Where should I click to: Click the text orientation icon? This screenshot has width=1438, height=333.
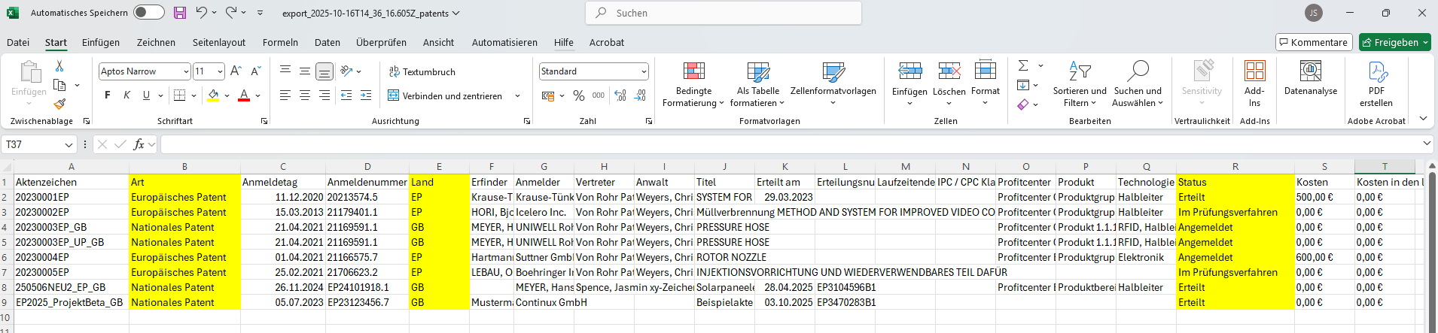pyautogui.click(x=346, y=71)
